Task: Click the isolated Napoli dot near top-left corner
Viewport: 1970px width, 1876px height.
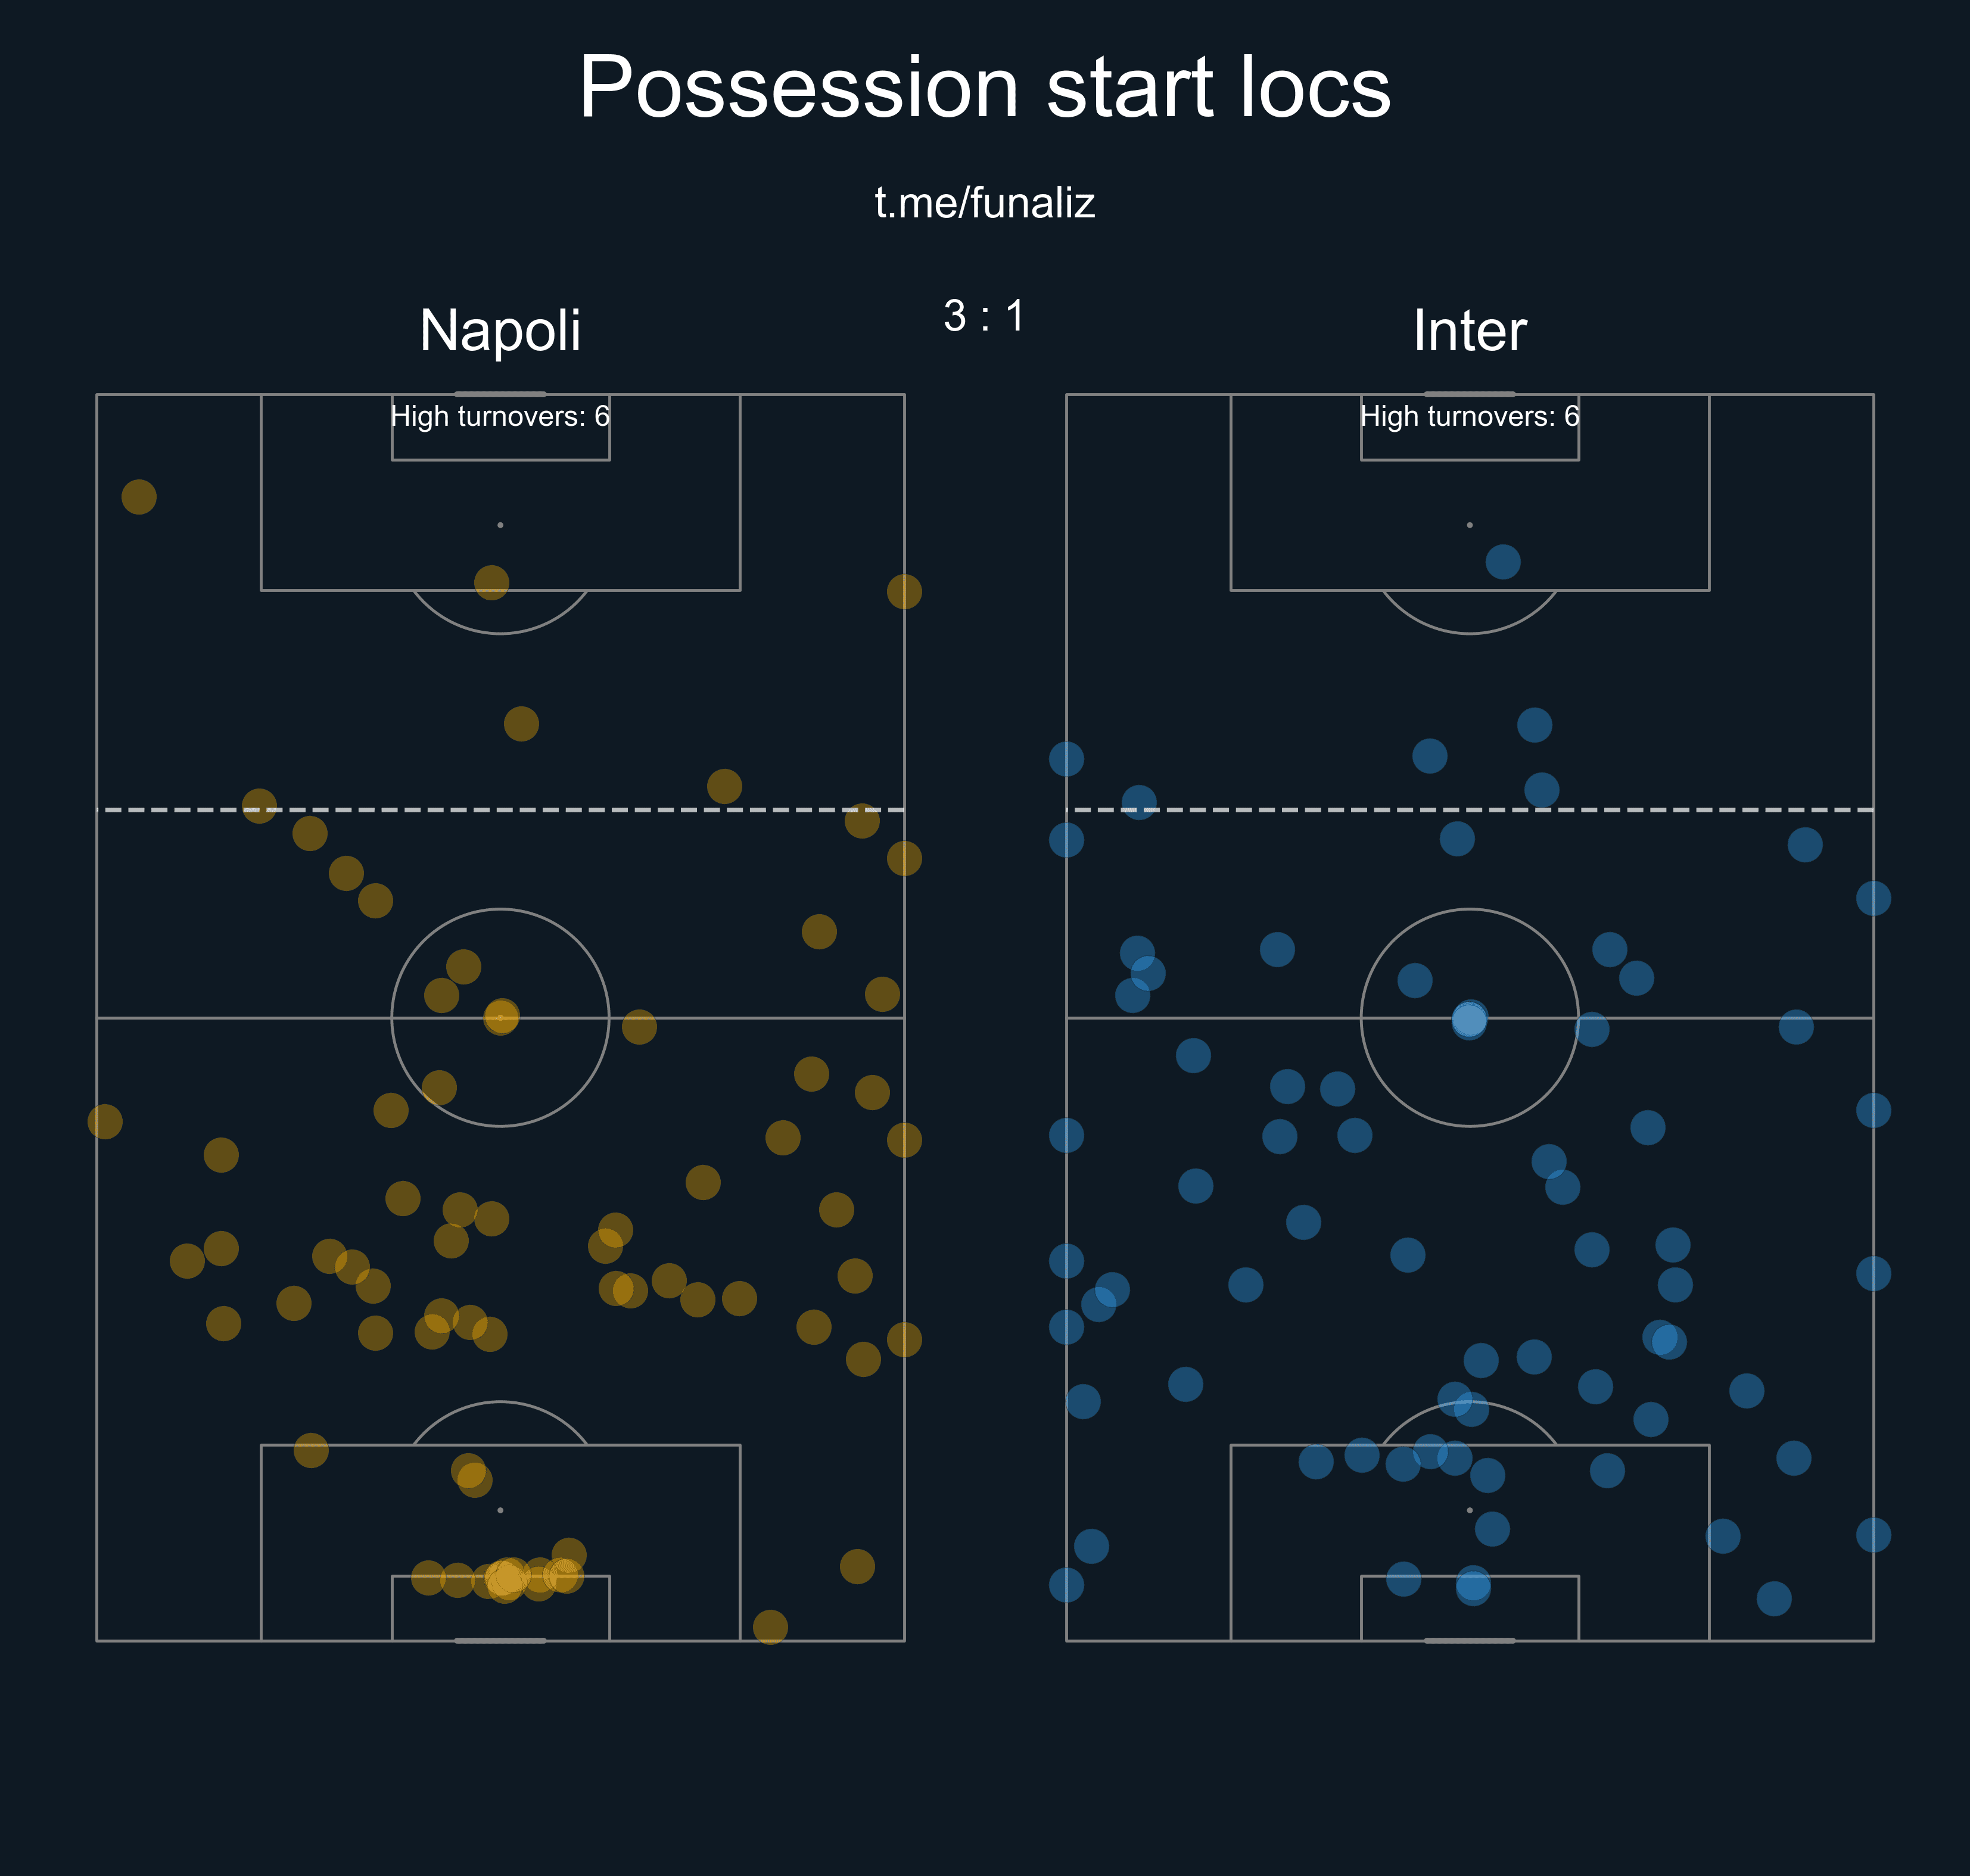Action: 139,497
